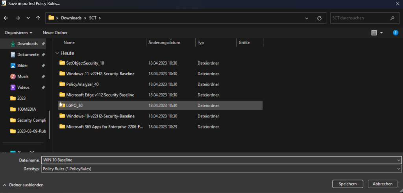Click Microsoft 365 Apps date 18.04.2023 10:29
The width and height of the screenshot is (403, 193).
163,126
